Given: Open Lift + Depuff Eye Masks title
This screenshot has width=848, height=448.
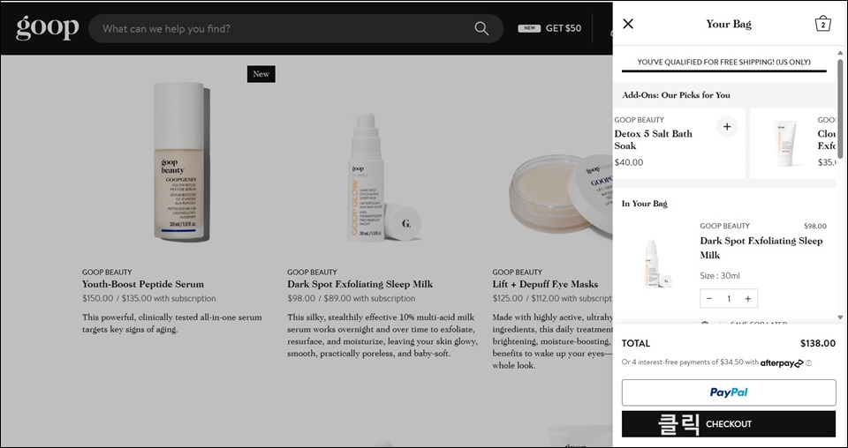Looking at the screenshot, I should (545, 284).
